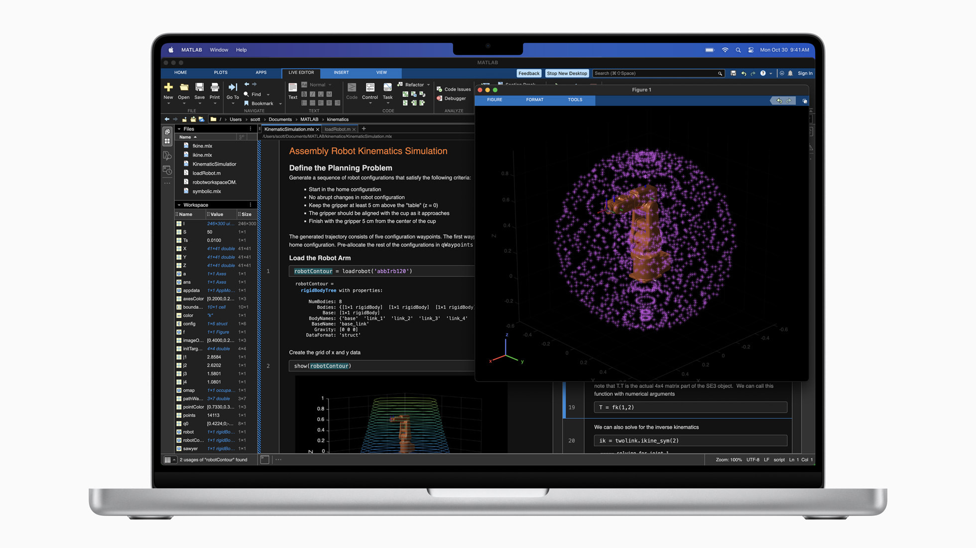Expand the Refactor dropdown menu
The height and width of the screenshot is (548, 976).
pos(427,85)
